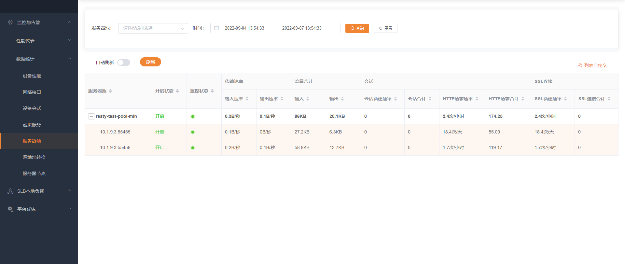
Task: Click the 平台系统 gear icon
Action: tap(10, 209)
